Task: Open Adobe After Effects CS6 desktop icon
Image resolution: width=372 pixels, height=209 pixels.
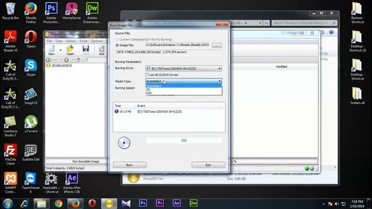Action: click(x=71, y=183)
